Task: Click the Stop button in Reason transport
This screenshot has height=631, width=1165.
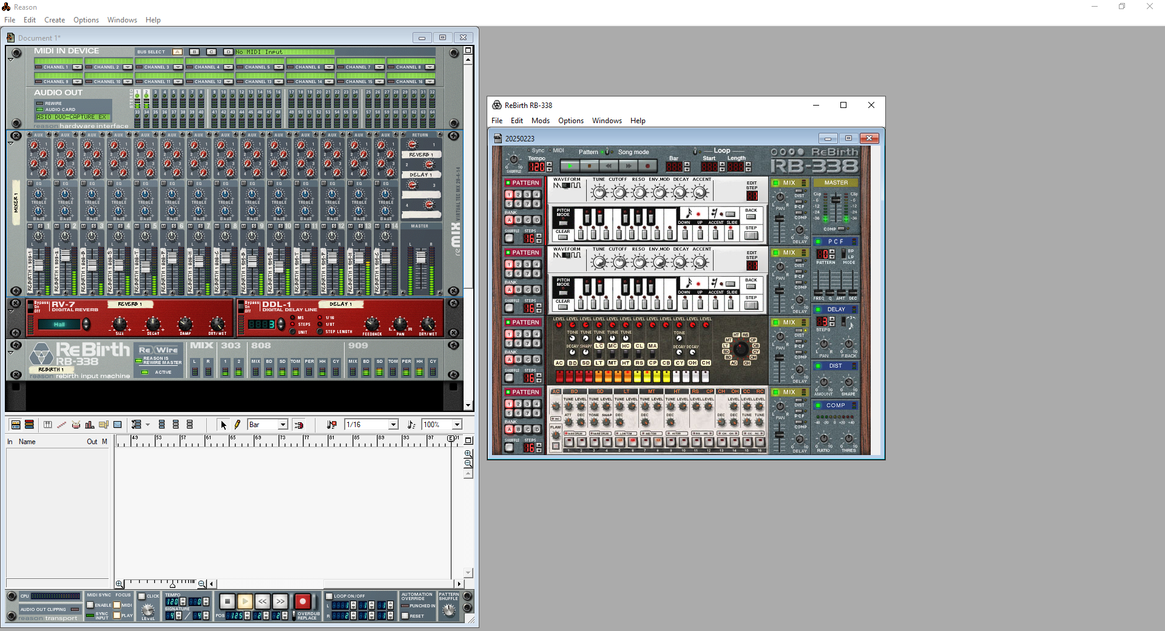Action: (227, 601)
